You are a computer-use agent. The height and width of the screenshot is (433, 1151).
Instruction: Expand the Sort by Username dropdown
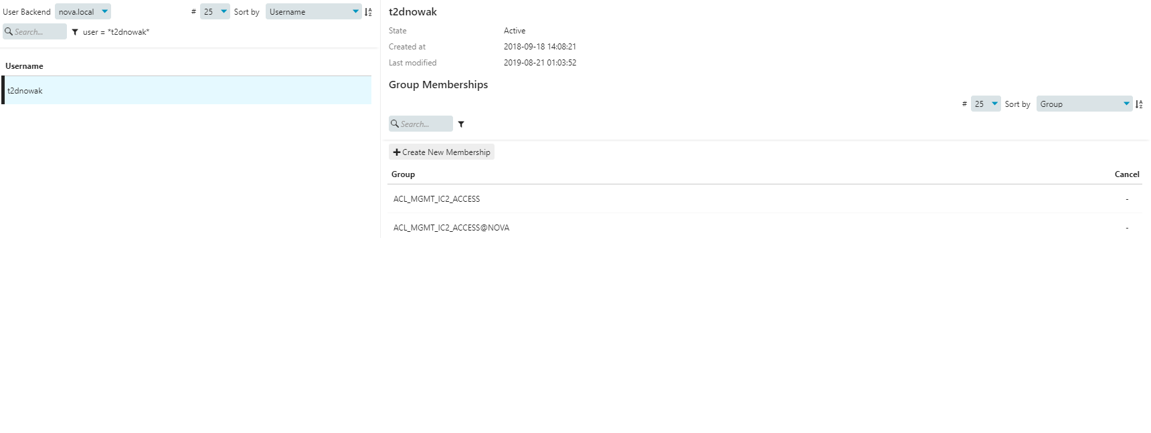pos(313,12)
